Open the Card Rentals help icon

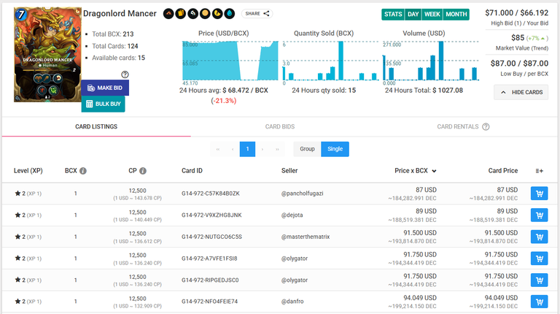486,126
